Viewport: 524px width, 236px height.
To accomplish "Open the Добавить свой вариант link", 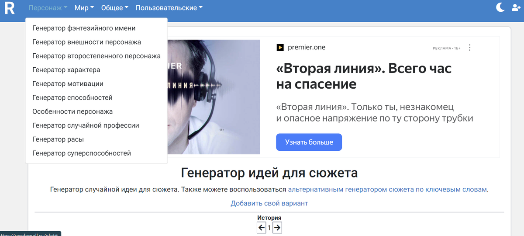I will [269, 203].
